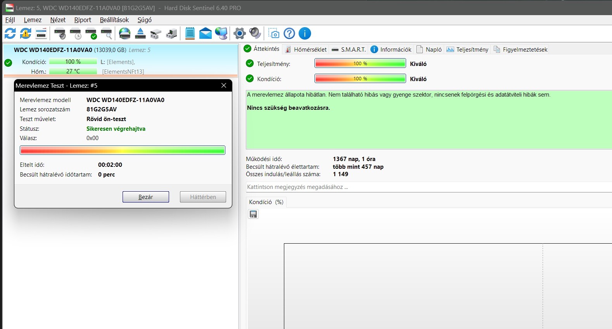Click the Háttérben button
The height and width of the screenshot is (329, 612).
tap(203, 197)
